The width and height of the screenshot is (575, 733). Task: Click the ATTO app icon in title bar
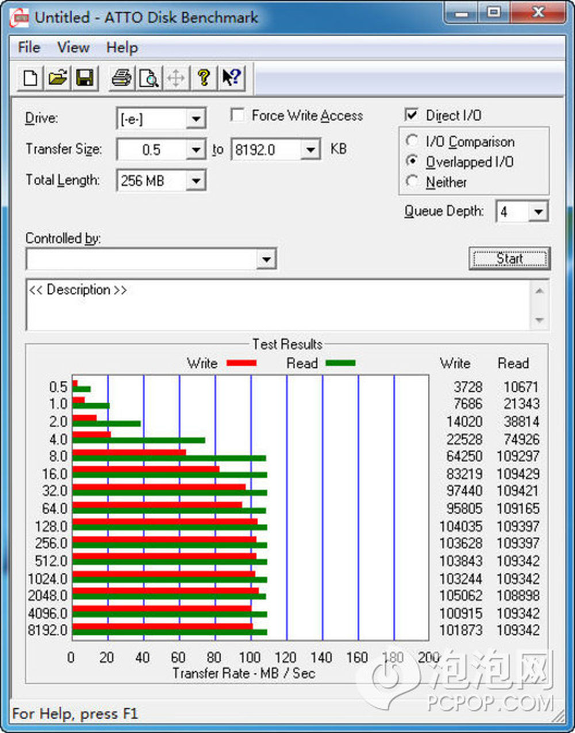[x=20, y=18]
